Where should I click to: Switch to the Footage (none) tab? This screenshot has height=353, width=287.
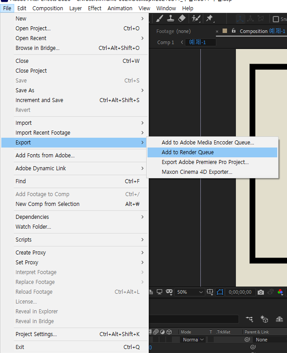[173, 31]
